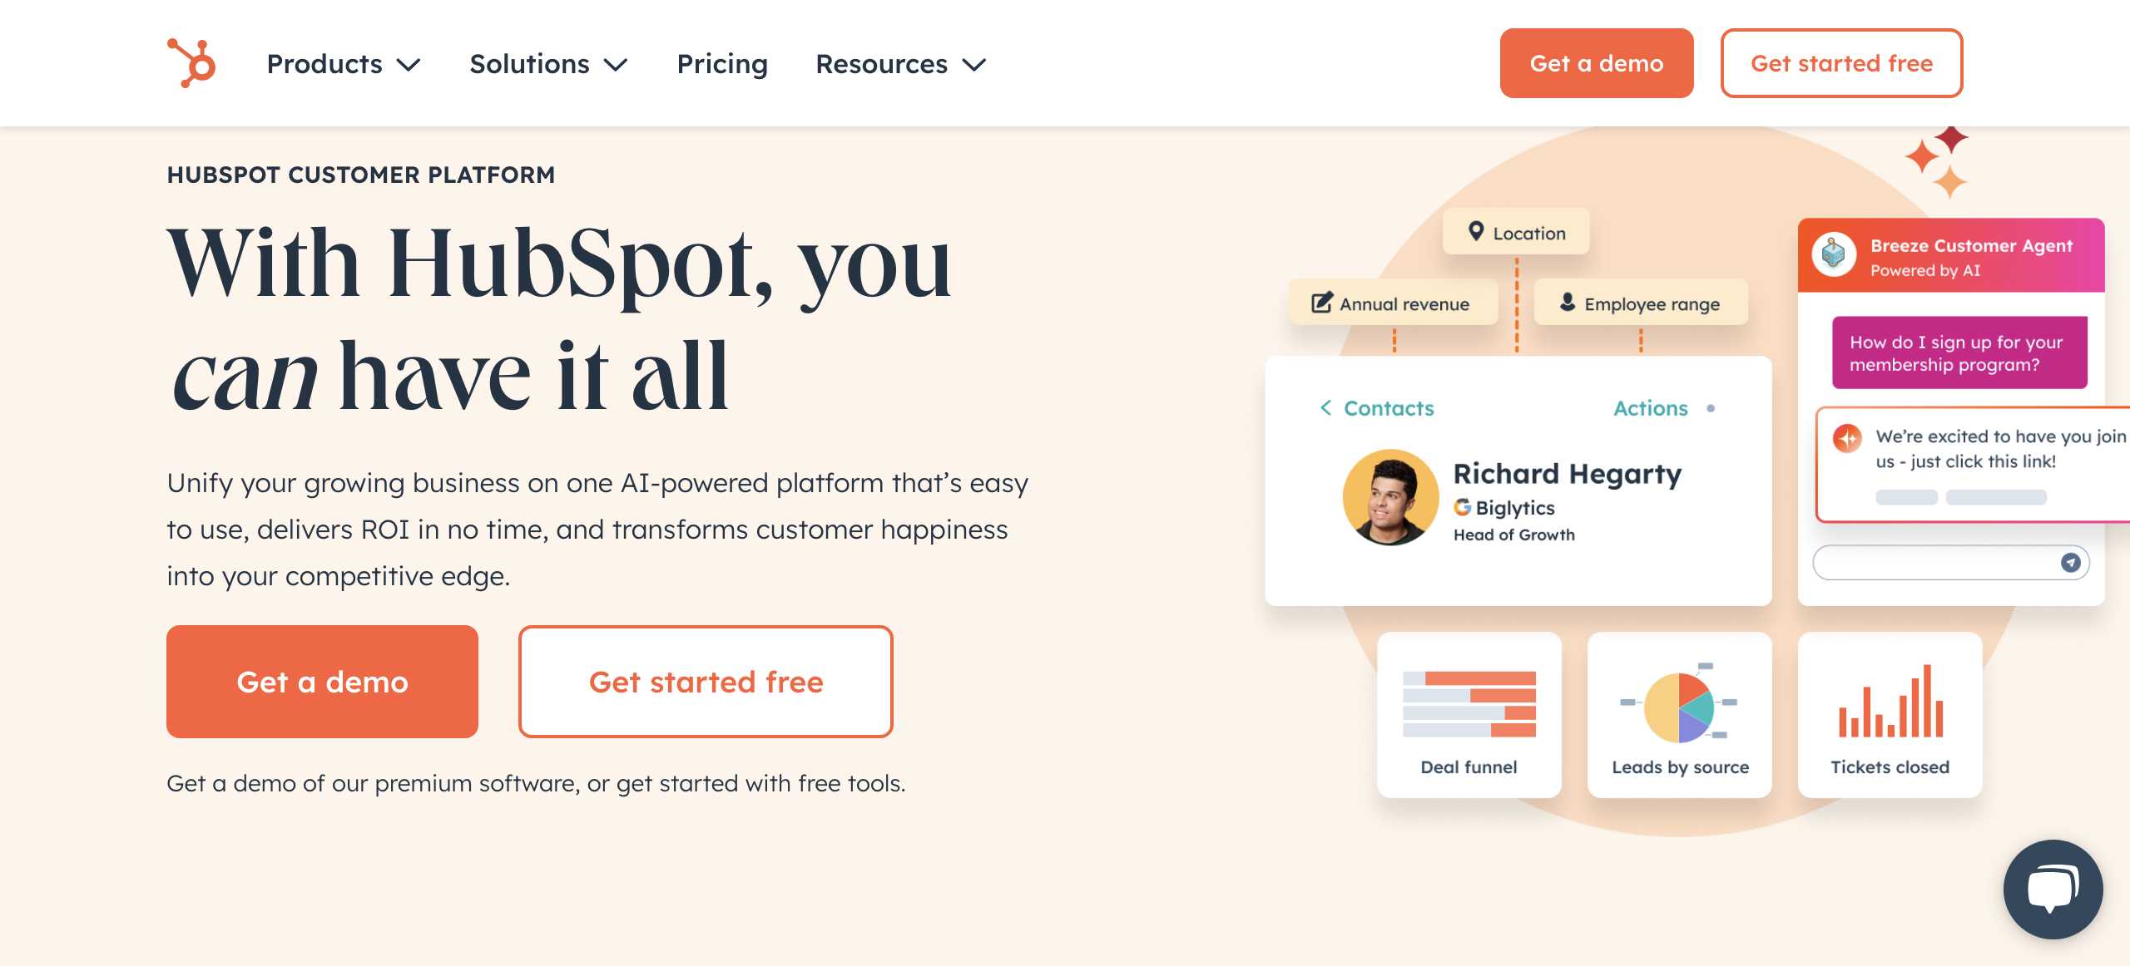
Task: Click the hero Get started free button
Action: [706, 682]
